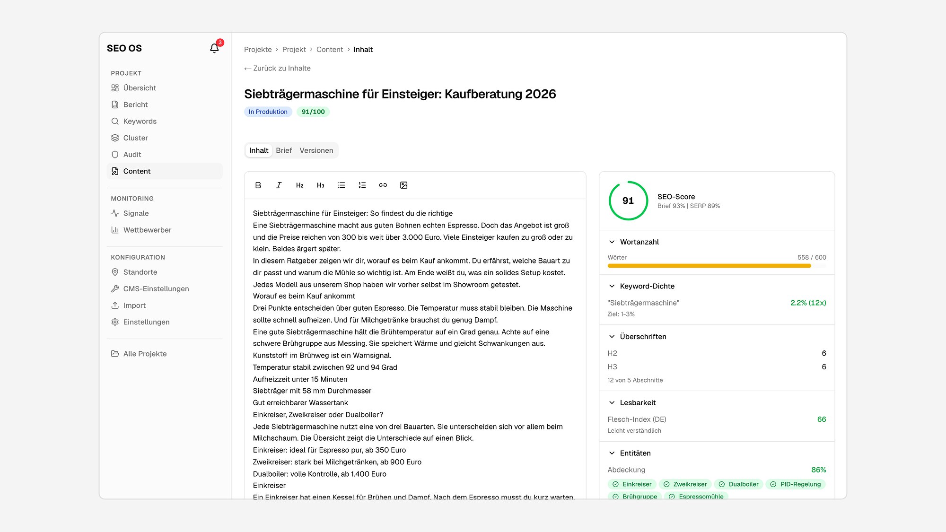Screen dimensions: 946x532
Task: Open the Import page
Action: pyautogui.click(x=165, y=305)
